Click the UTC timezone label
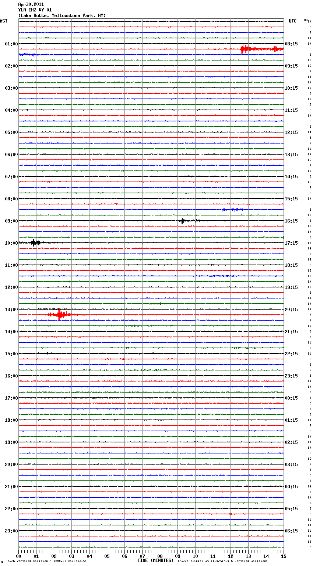This screenshot has width=313, height=566. tap(293, 21)
